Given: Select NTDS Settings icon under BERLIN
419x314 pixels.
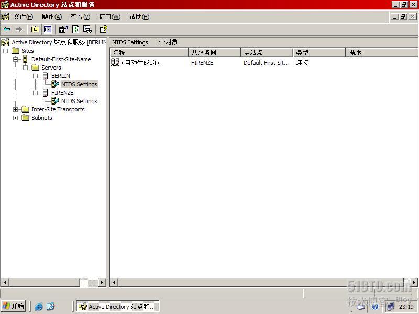Looking at the screenshot, I should point(55,84).
